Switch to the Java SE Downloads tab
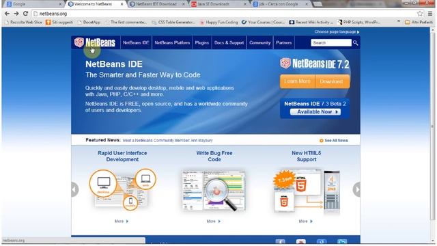The image size is (437, 246). pyautogui.click(x=218, y=4)
